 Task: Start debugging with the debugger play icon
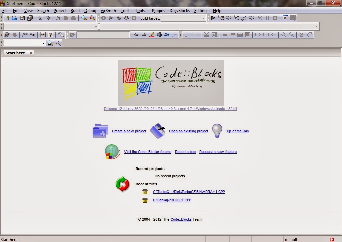pyautogui.click(x=213, y=18)
